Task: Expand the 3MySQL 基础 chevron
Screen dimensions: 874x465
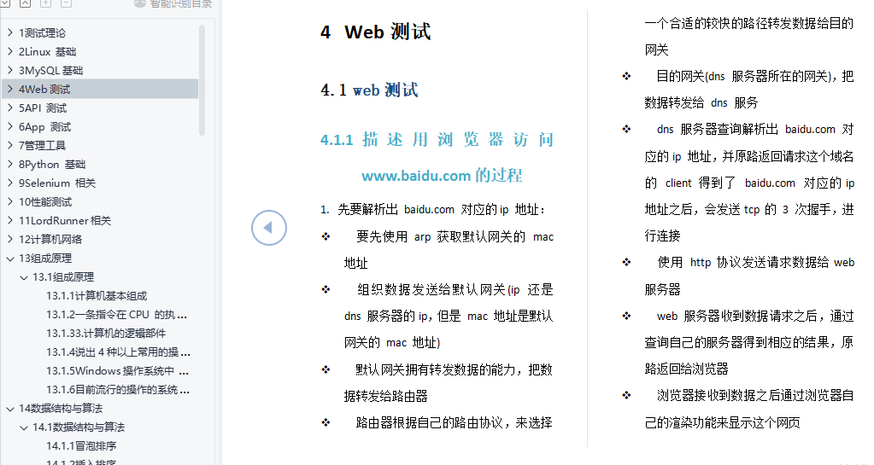Action: [x=10, y=70]
